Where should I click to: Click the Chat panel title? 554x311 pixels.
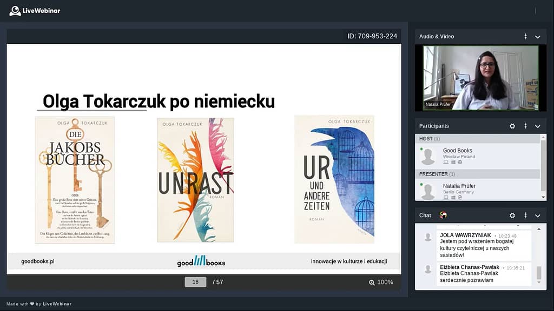point(425,215)
